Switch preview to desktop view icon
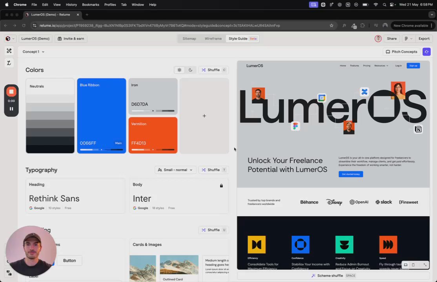437x282 pixels. coord(406,265)
